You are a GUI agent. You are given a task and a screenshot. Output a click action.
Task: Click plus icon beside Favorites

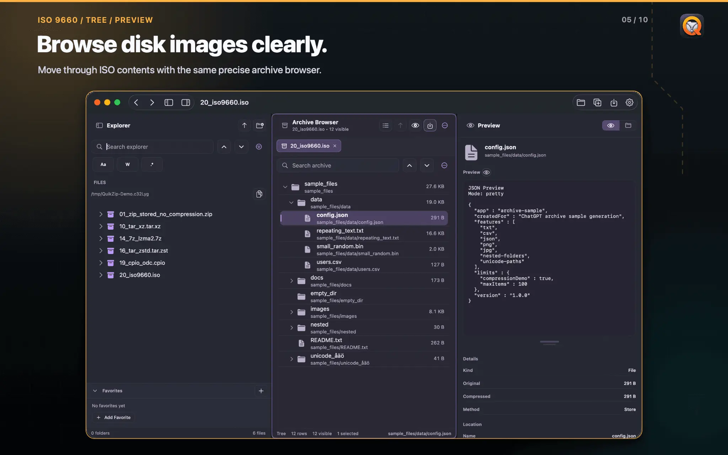click(261, 391)
